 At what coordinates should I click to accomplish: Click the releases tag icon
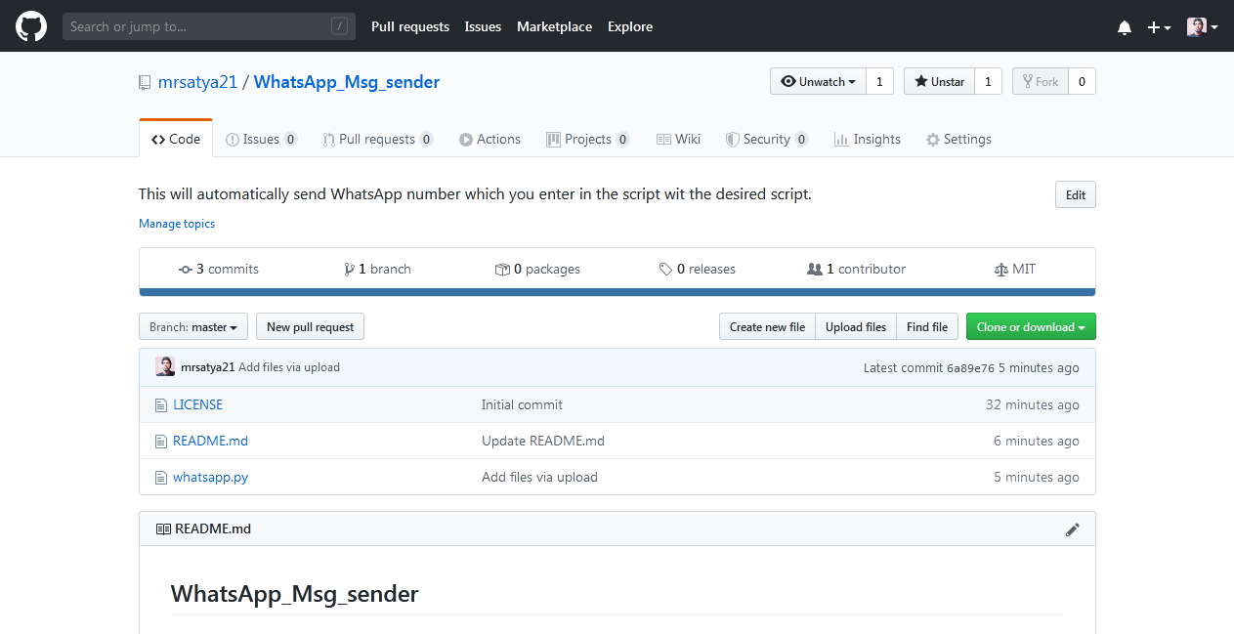(665, 270)
